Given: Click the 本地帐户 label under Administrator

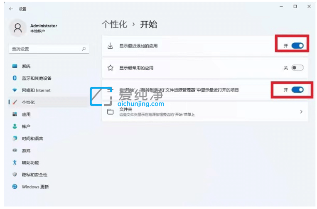Looking at the screenshot, I should (x=38, y=31).
